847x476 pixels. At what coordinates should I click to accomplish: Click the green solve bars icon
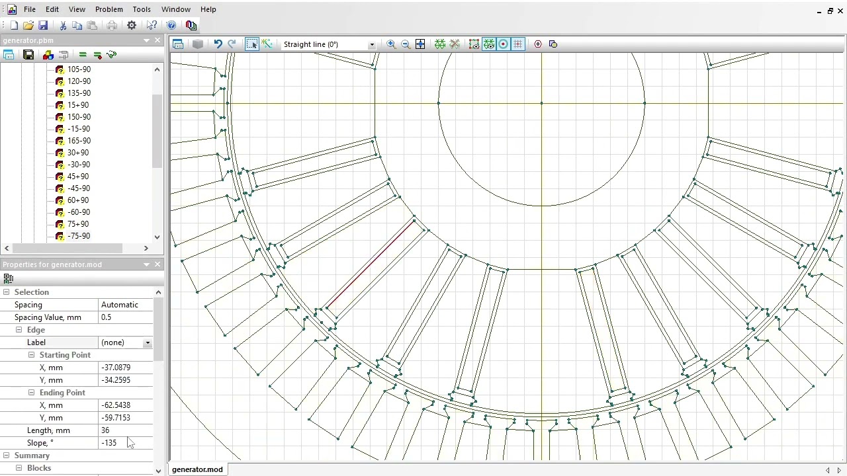(x=83, y=55)
